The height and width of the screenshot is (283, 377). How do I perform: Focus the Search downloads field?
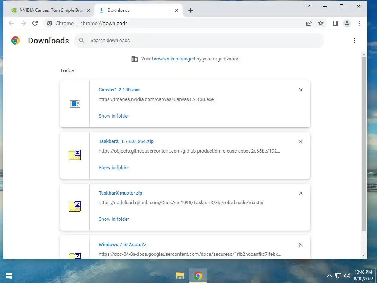coord(199,41)
